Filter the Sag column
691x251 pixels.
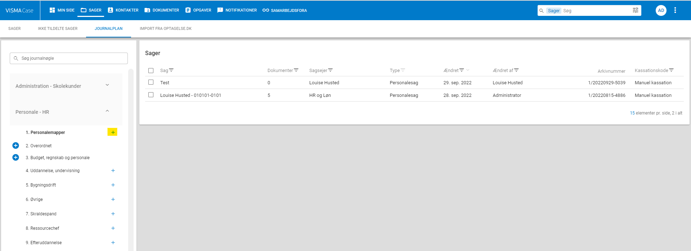(171, 70)
